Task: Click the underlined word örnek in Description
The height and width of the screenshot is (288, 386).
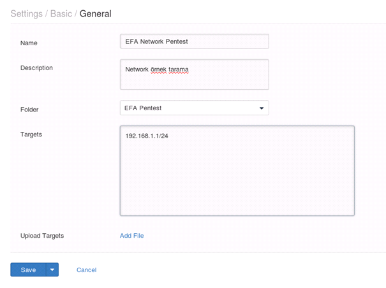Action: 158,69
